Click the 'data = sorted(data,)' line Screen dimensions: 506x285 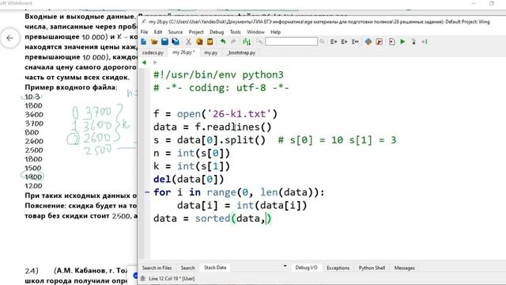pos(213,218)
